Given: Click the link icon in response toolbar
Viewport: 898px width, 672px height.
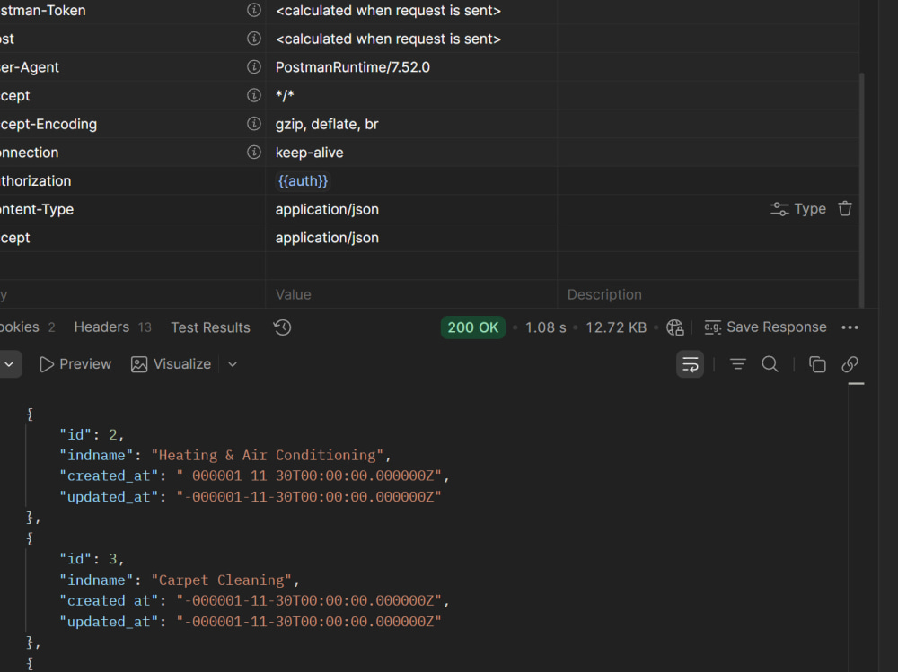Looking at the screenshot, I should click(x=850, y=364).
